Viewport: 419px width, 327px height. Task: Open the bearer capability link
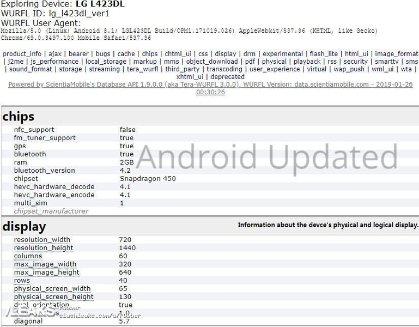(x=78, y=54)
